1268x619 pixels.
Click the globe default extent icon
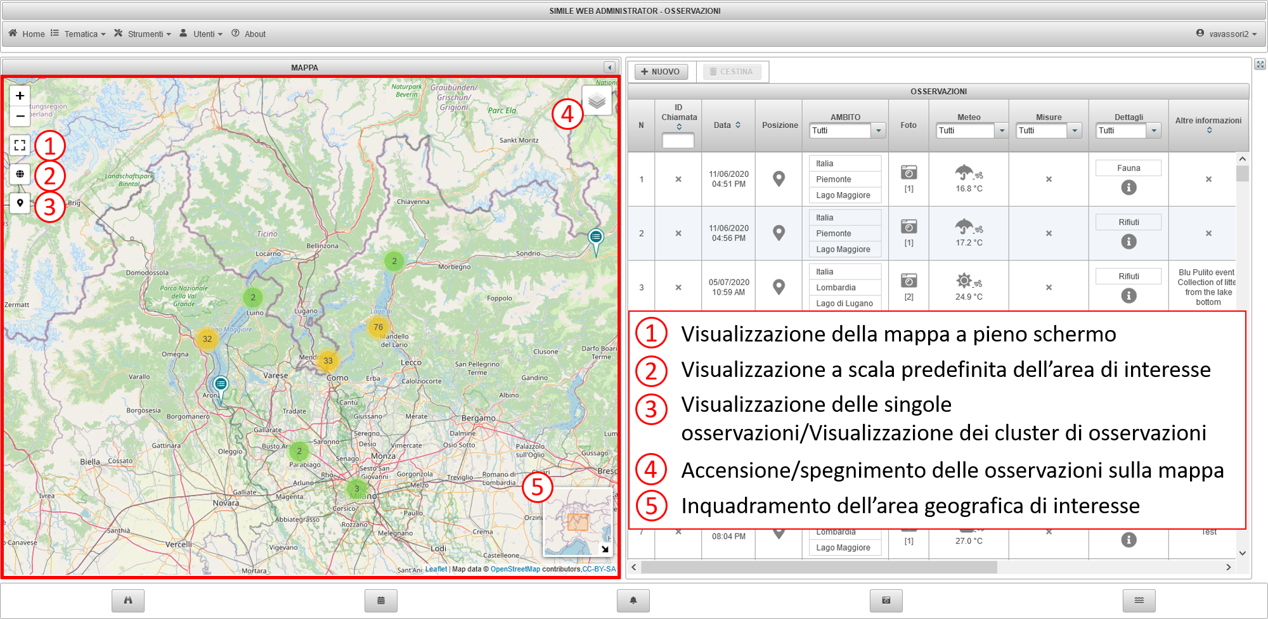point(20,174)
